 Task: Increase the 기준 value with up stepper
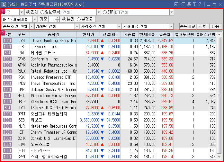57,18
